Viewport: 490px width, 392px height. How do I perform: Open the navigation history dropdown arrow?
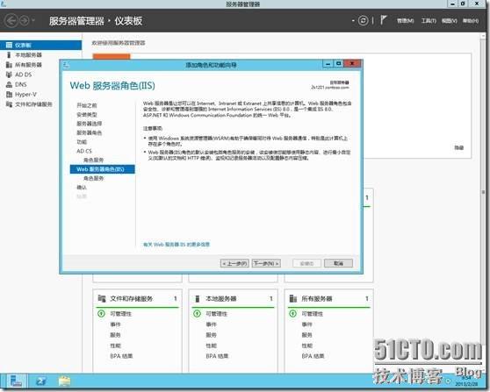(x=33, y=21)
